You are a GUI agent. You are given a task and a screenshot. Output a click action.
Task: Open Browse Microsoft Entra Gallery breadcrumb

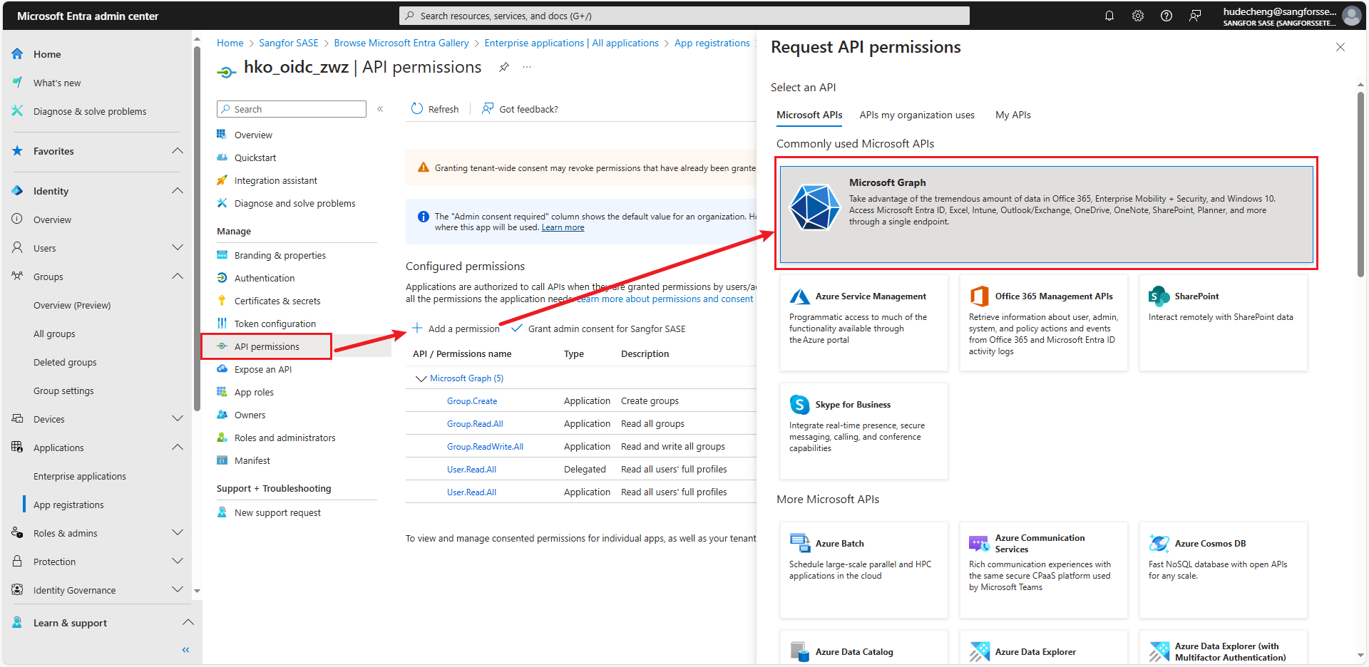401,43
